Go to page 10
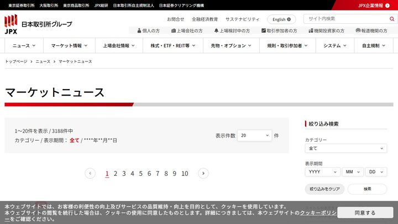 coord(185,174)
